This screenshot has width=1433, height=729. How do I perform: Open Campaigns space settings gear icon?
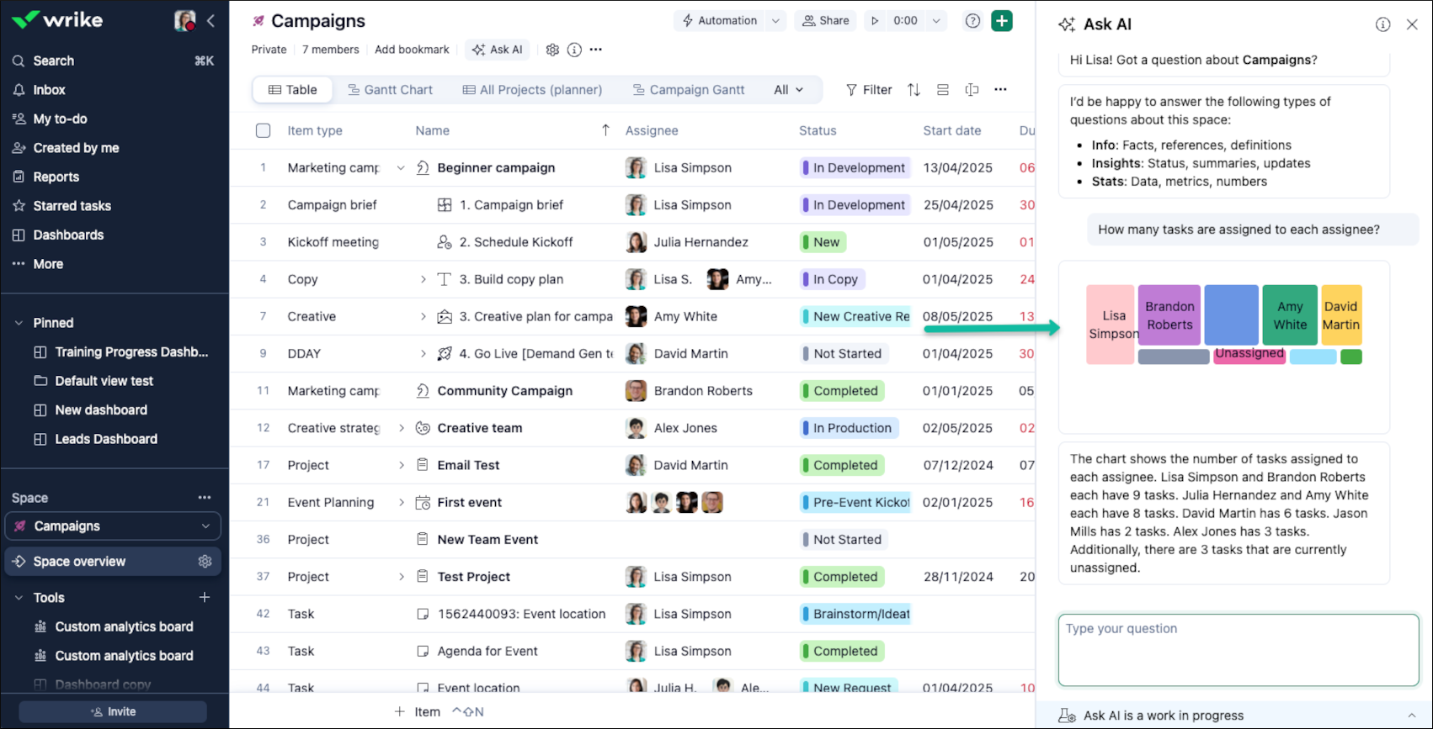tap(552, 50)
